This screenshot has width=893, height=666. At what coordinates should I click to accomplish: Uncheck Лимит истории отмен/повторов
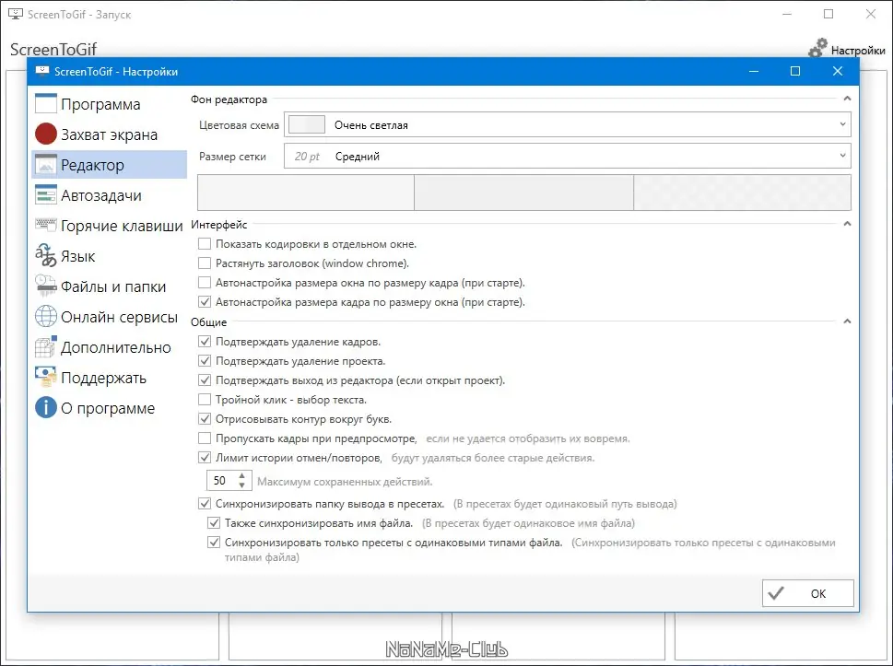tap(205, 457)
